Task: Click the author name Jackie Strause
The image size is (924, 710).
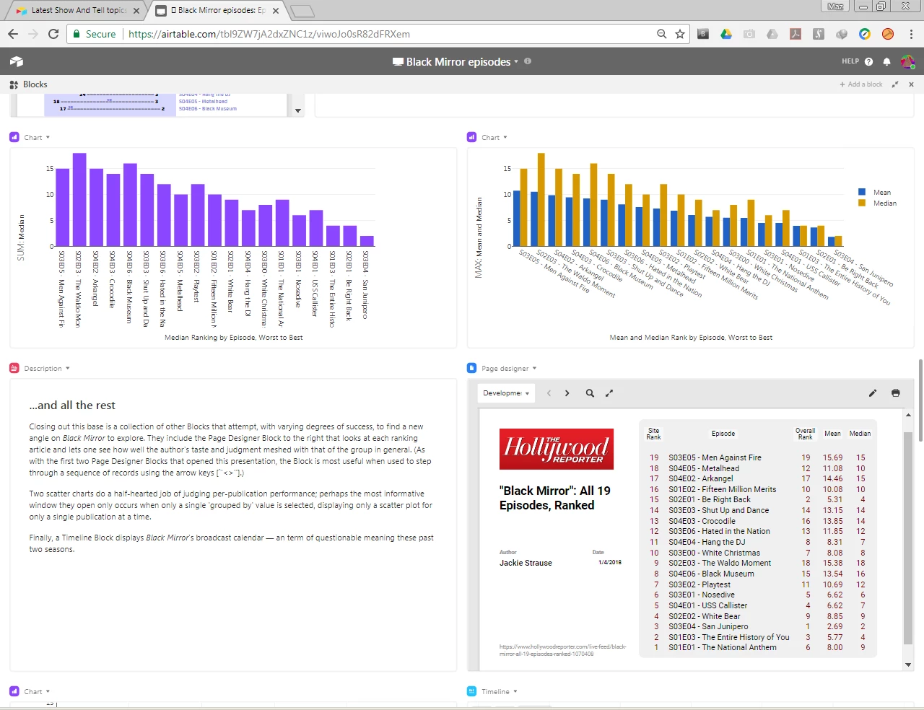Action: 526,563
